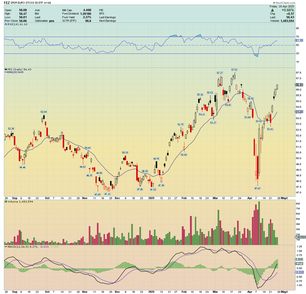The width and height of the screenshot is (306, 294).
Task: Click the Prev Close value 56.06
Action: [23, 21]
